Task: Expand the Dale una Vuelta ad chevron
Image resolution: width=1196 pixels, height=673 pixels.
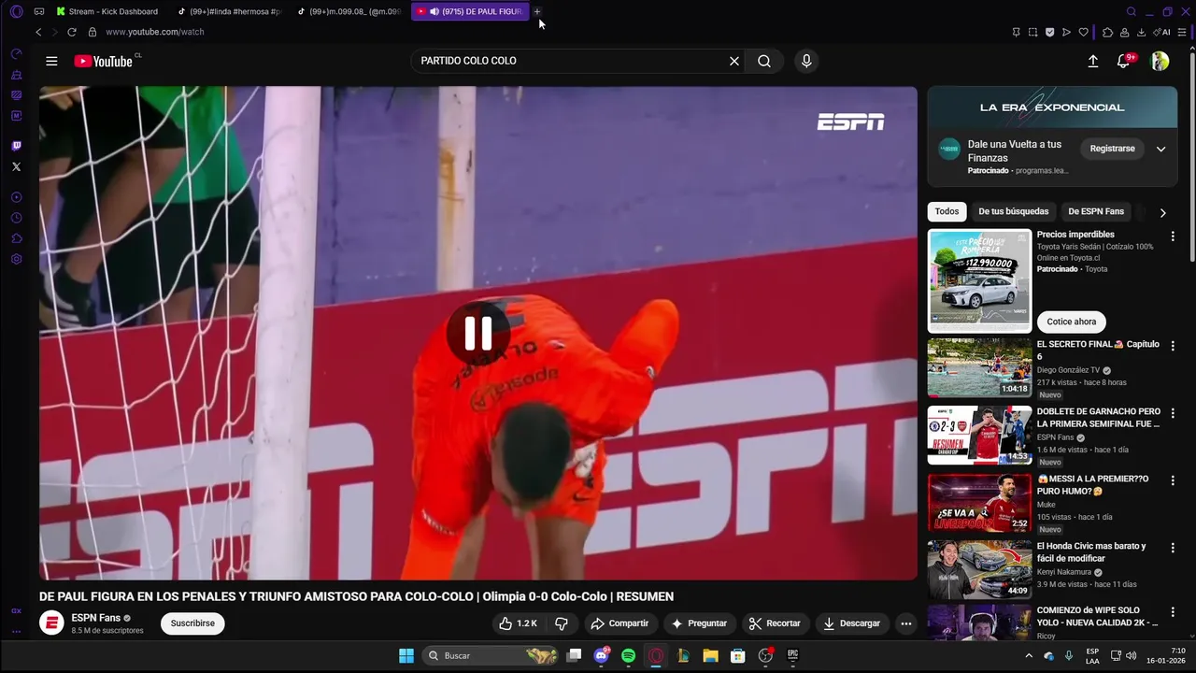Action: coord(1160,149)
